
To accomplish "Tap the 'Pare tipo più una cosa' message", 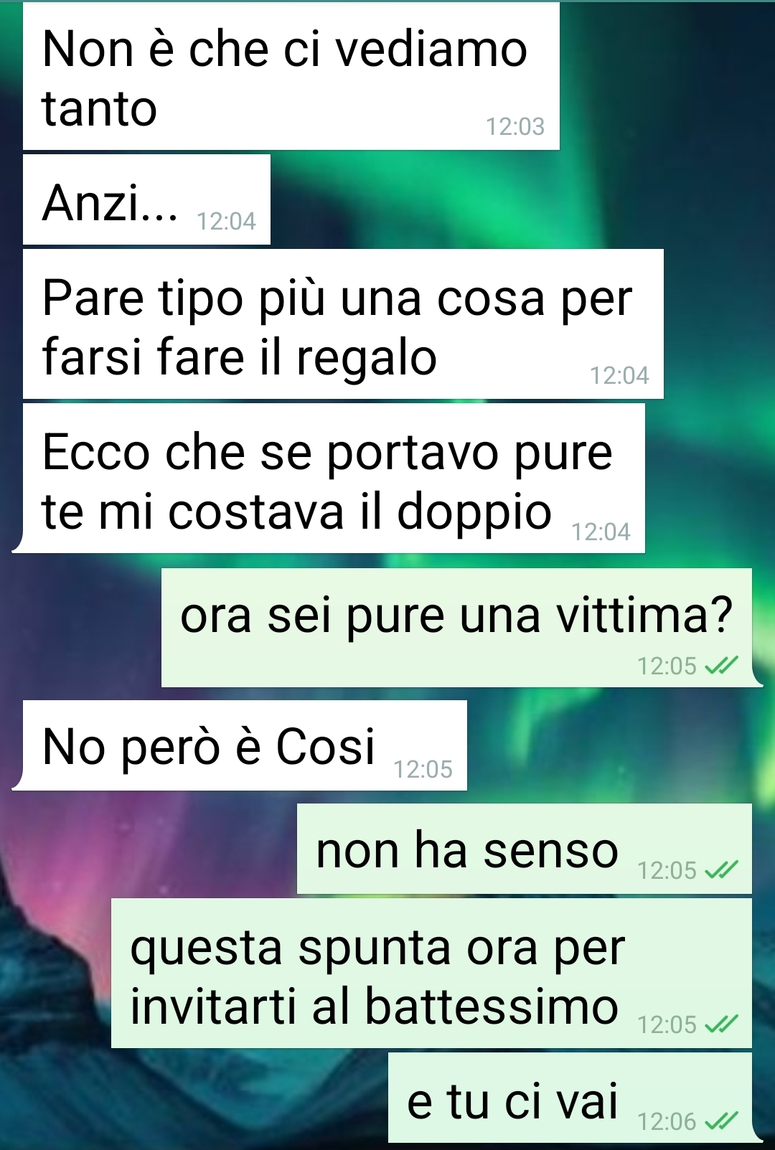I will [x=343, y=324].
